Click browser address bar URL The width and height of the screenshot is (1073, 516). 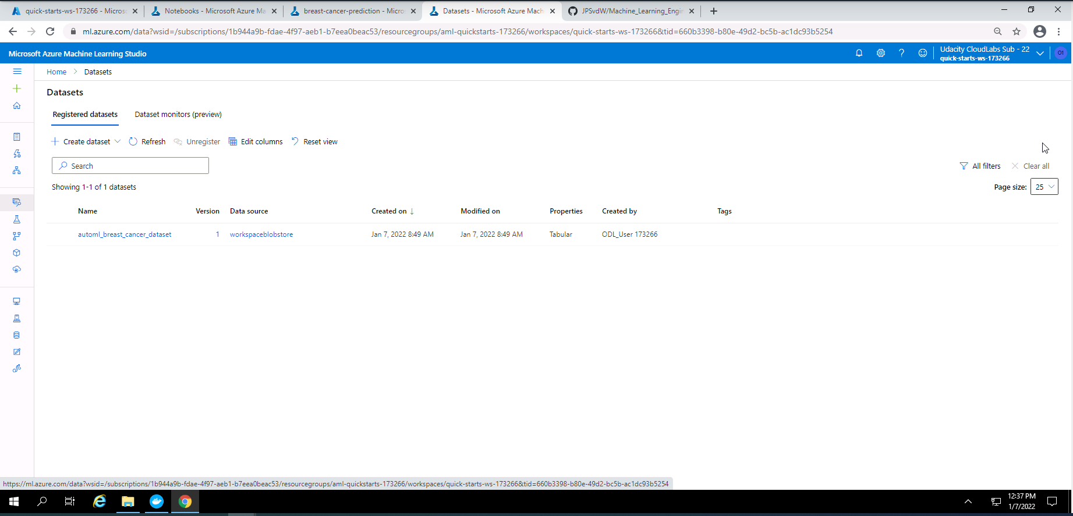(458, 31)
